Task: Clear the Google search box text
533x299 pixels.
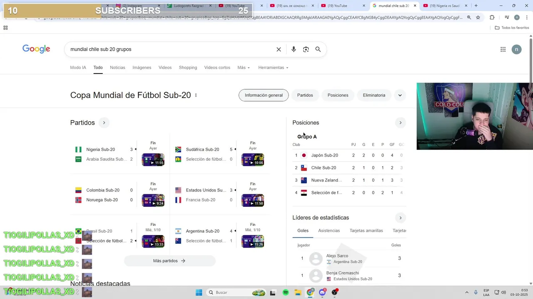Action: click(x=279, y=49)
